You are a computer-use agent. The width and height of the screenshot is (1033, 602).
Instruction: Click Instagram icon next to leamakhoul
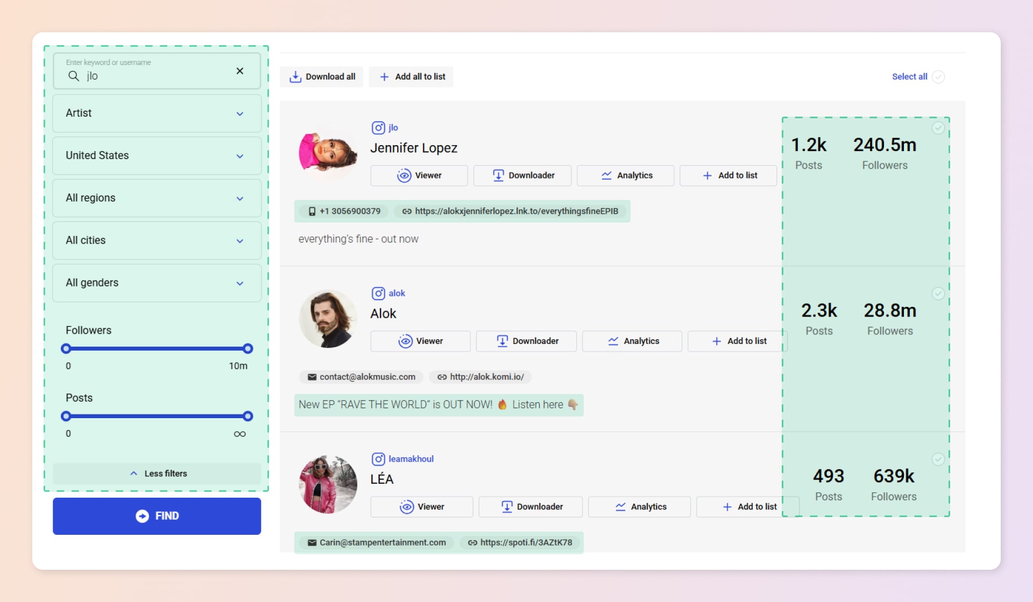[x=378, y=459]
